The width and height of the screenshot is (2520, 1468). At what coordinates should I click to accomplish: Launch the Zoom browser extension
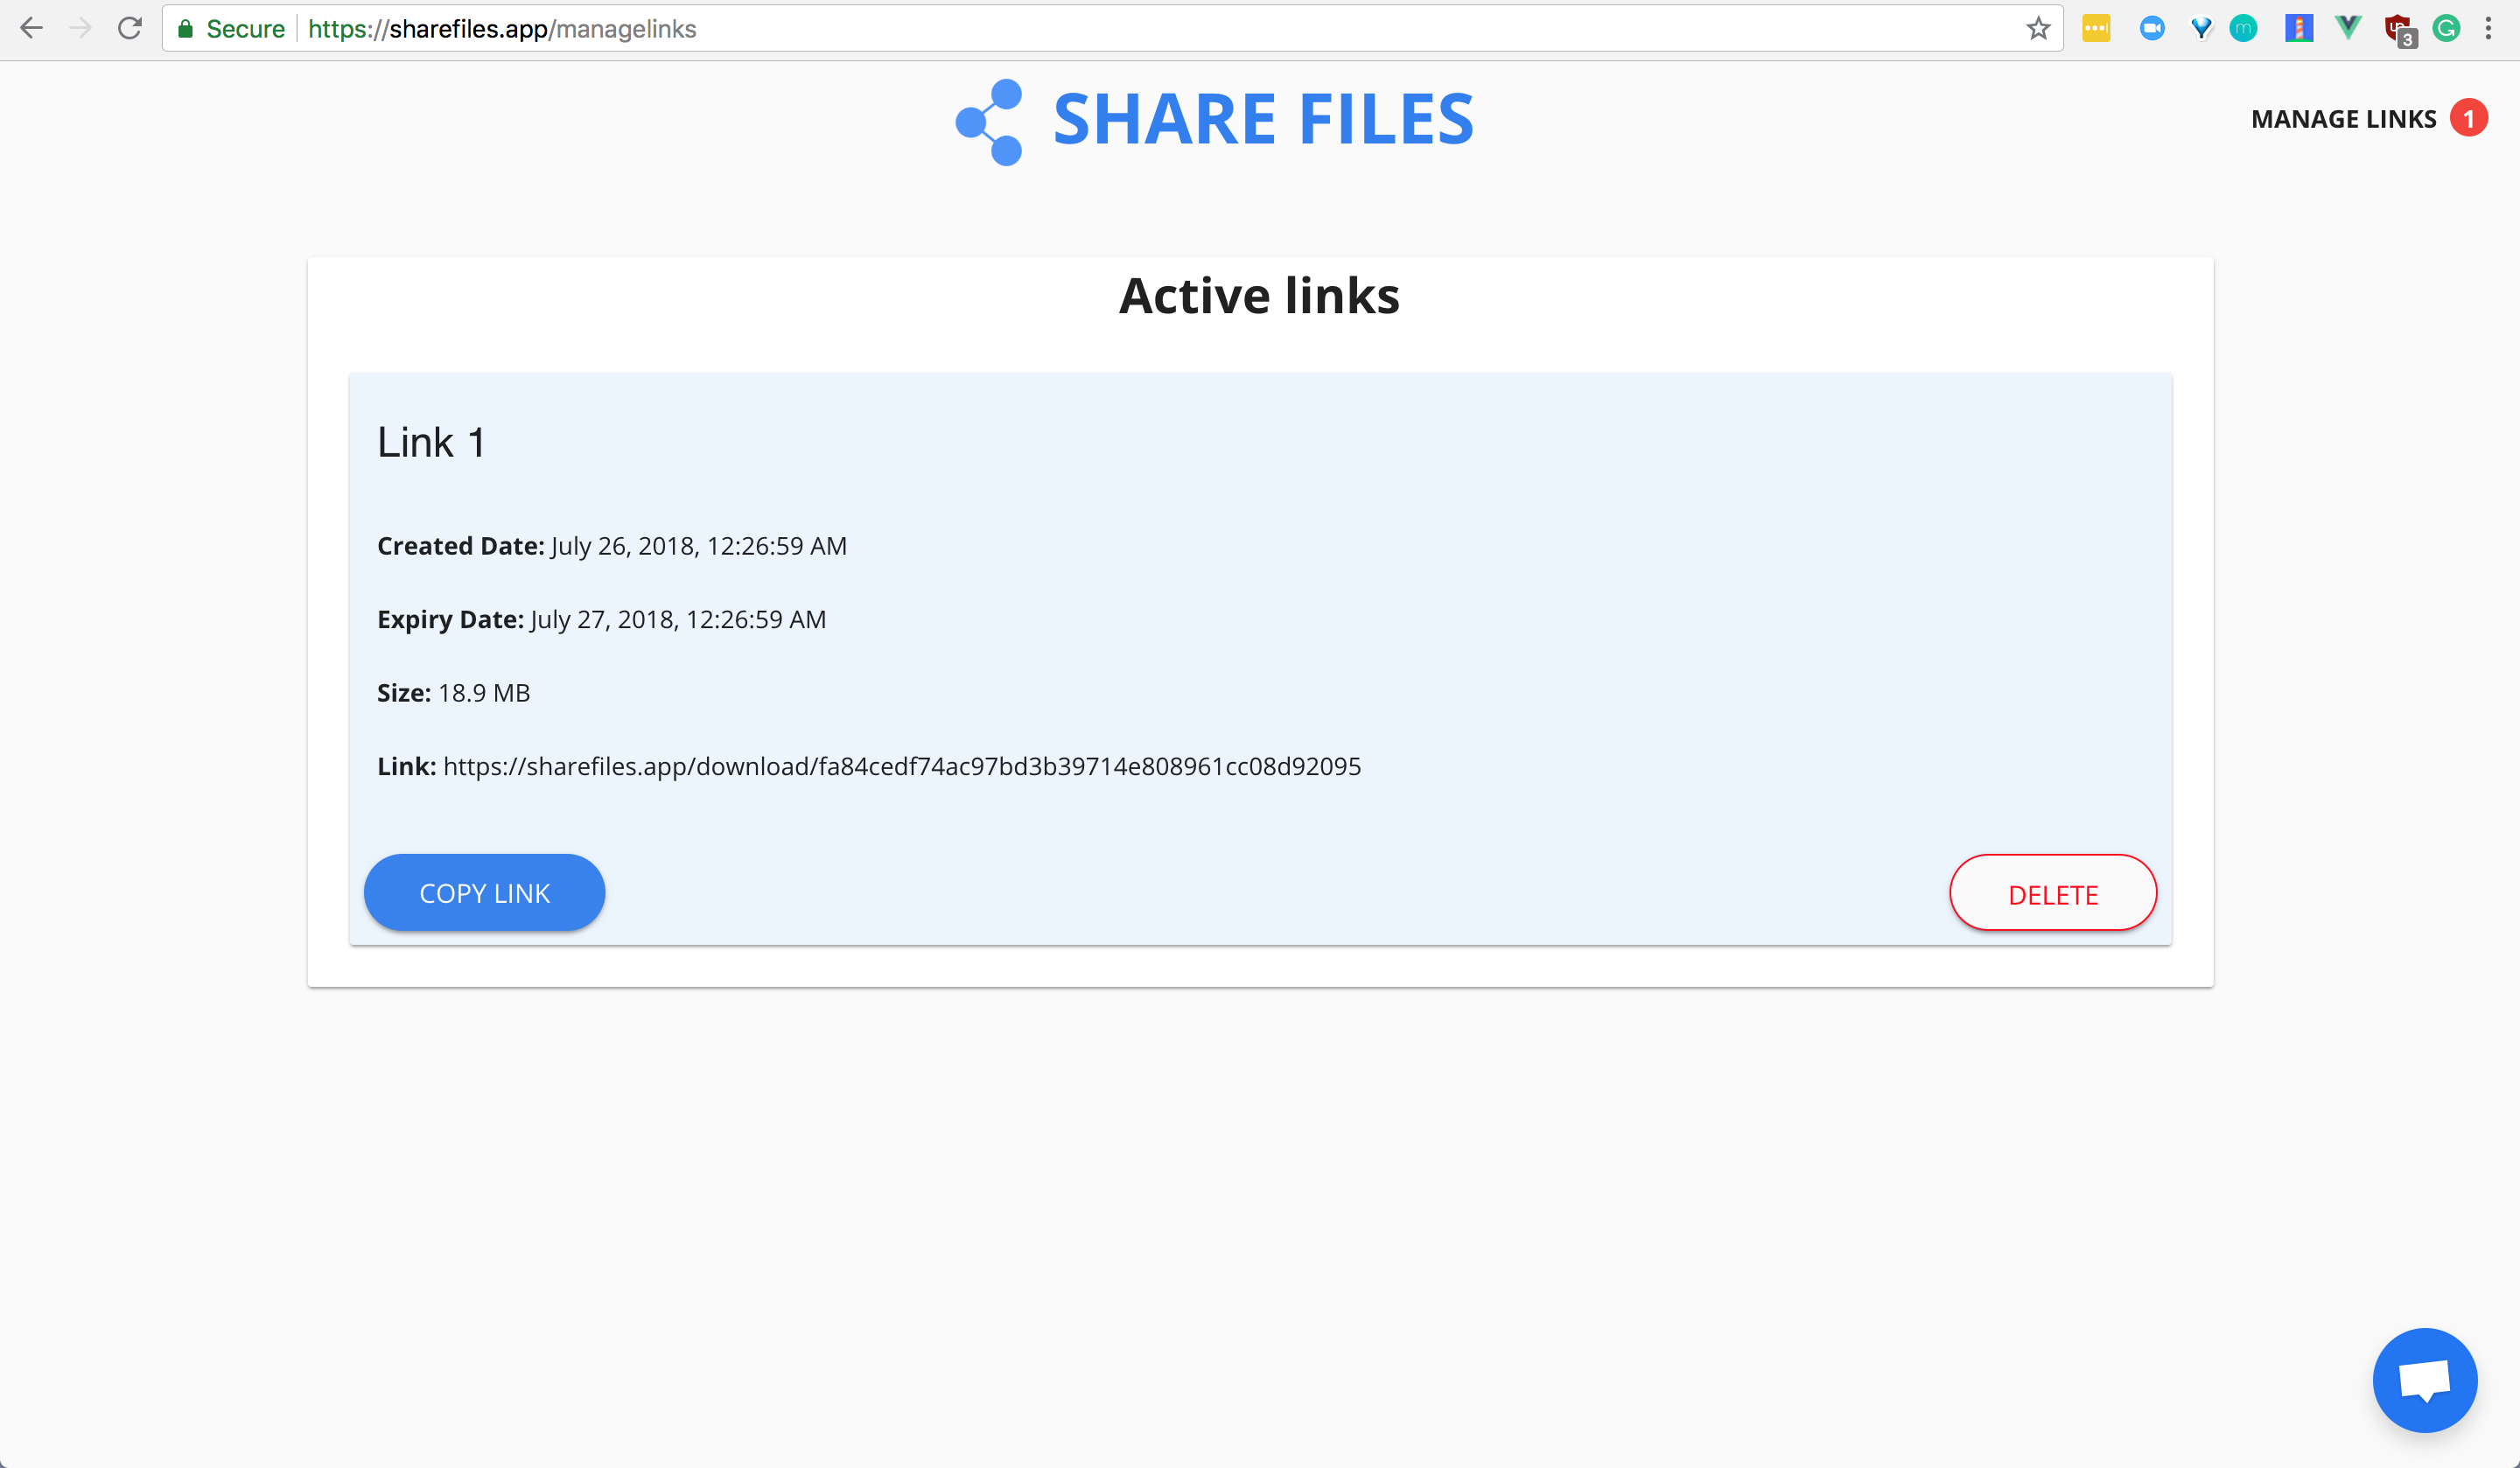point(2153,28)
